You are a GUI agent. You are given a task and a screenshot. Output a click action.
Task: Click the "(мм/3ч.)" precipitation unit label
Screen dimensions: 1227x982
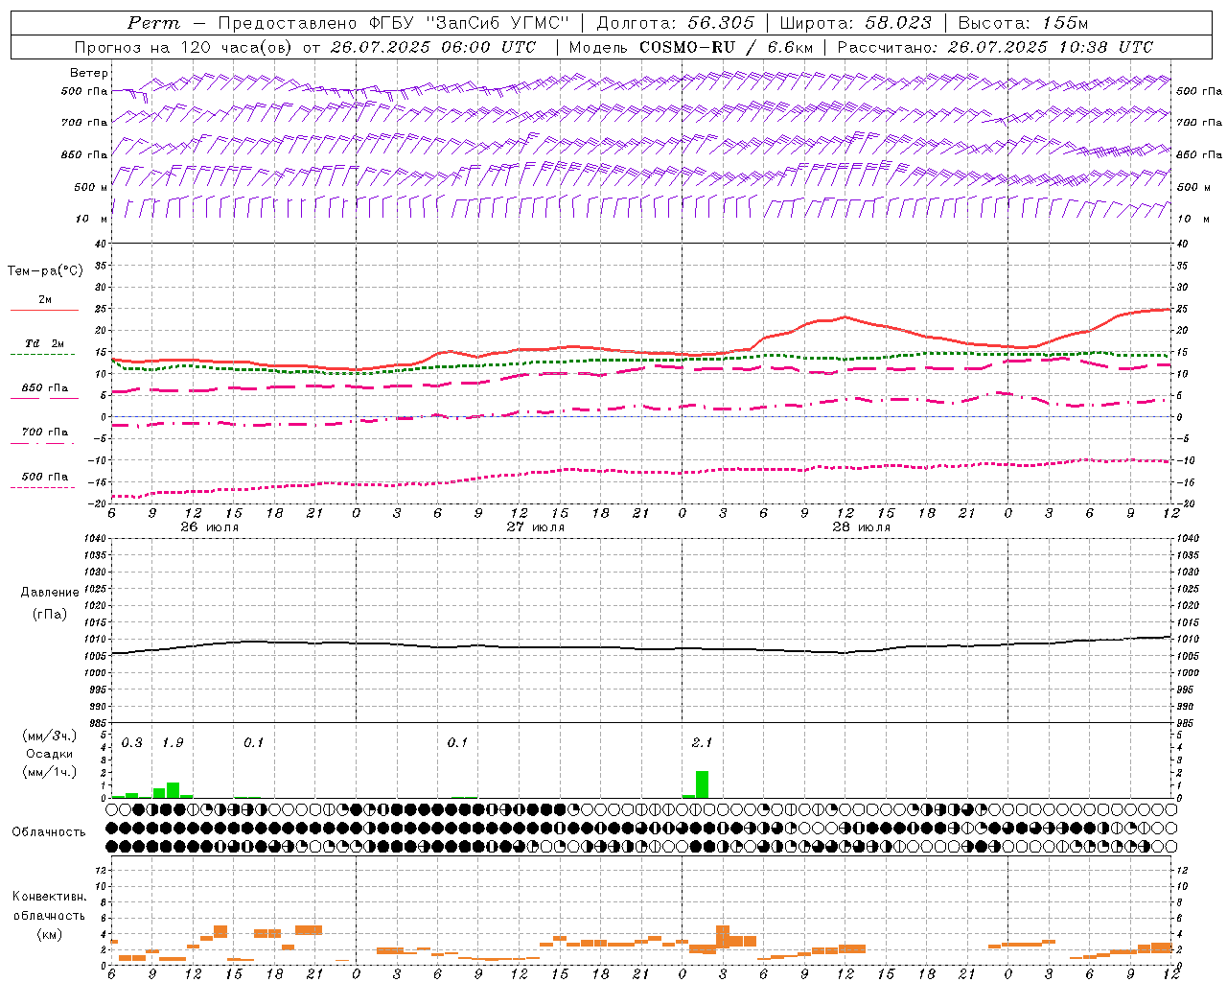[49, 736]
